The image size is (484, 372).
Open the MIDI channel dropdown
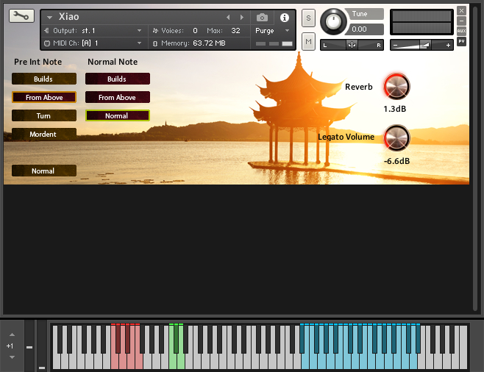[139, 43]
